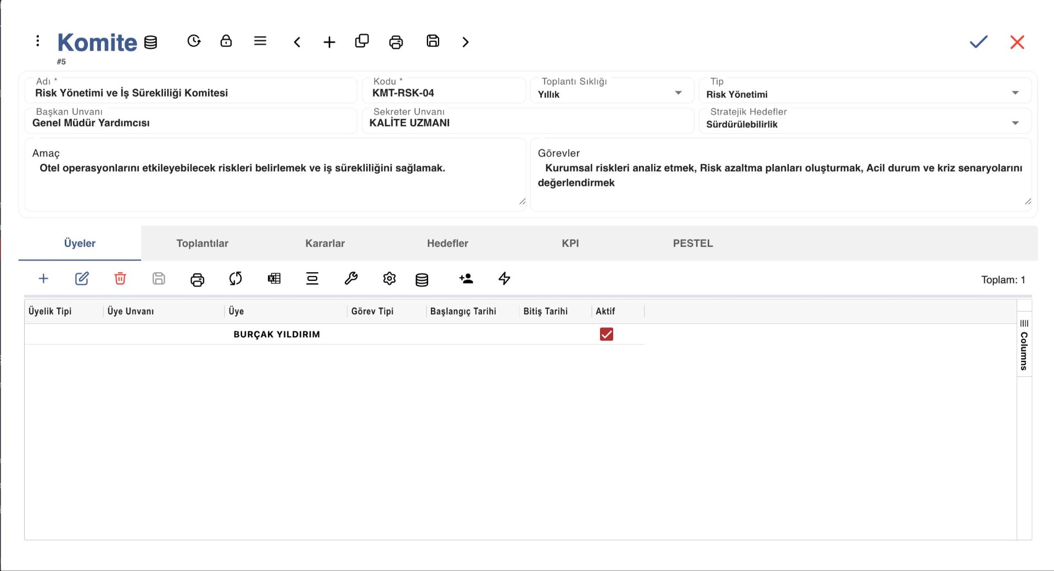The image size is (1054, 571).
Task: Switch to the Toplantılar tab
Action: pos(202,243)
